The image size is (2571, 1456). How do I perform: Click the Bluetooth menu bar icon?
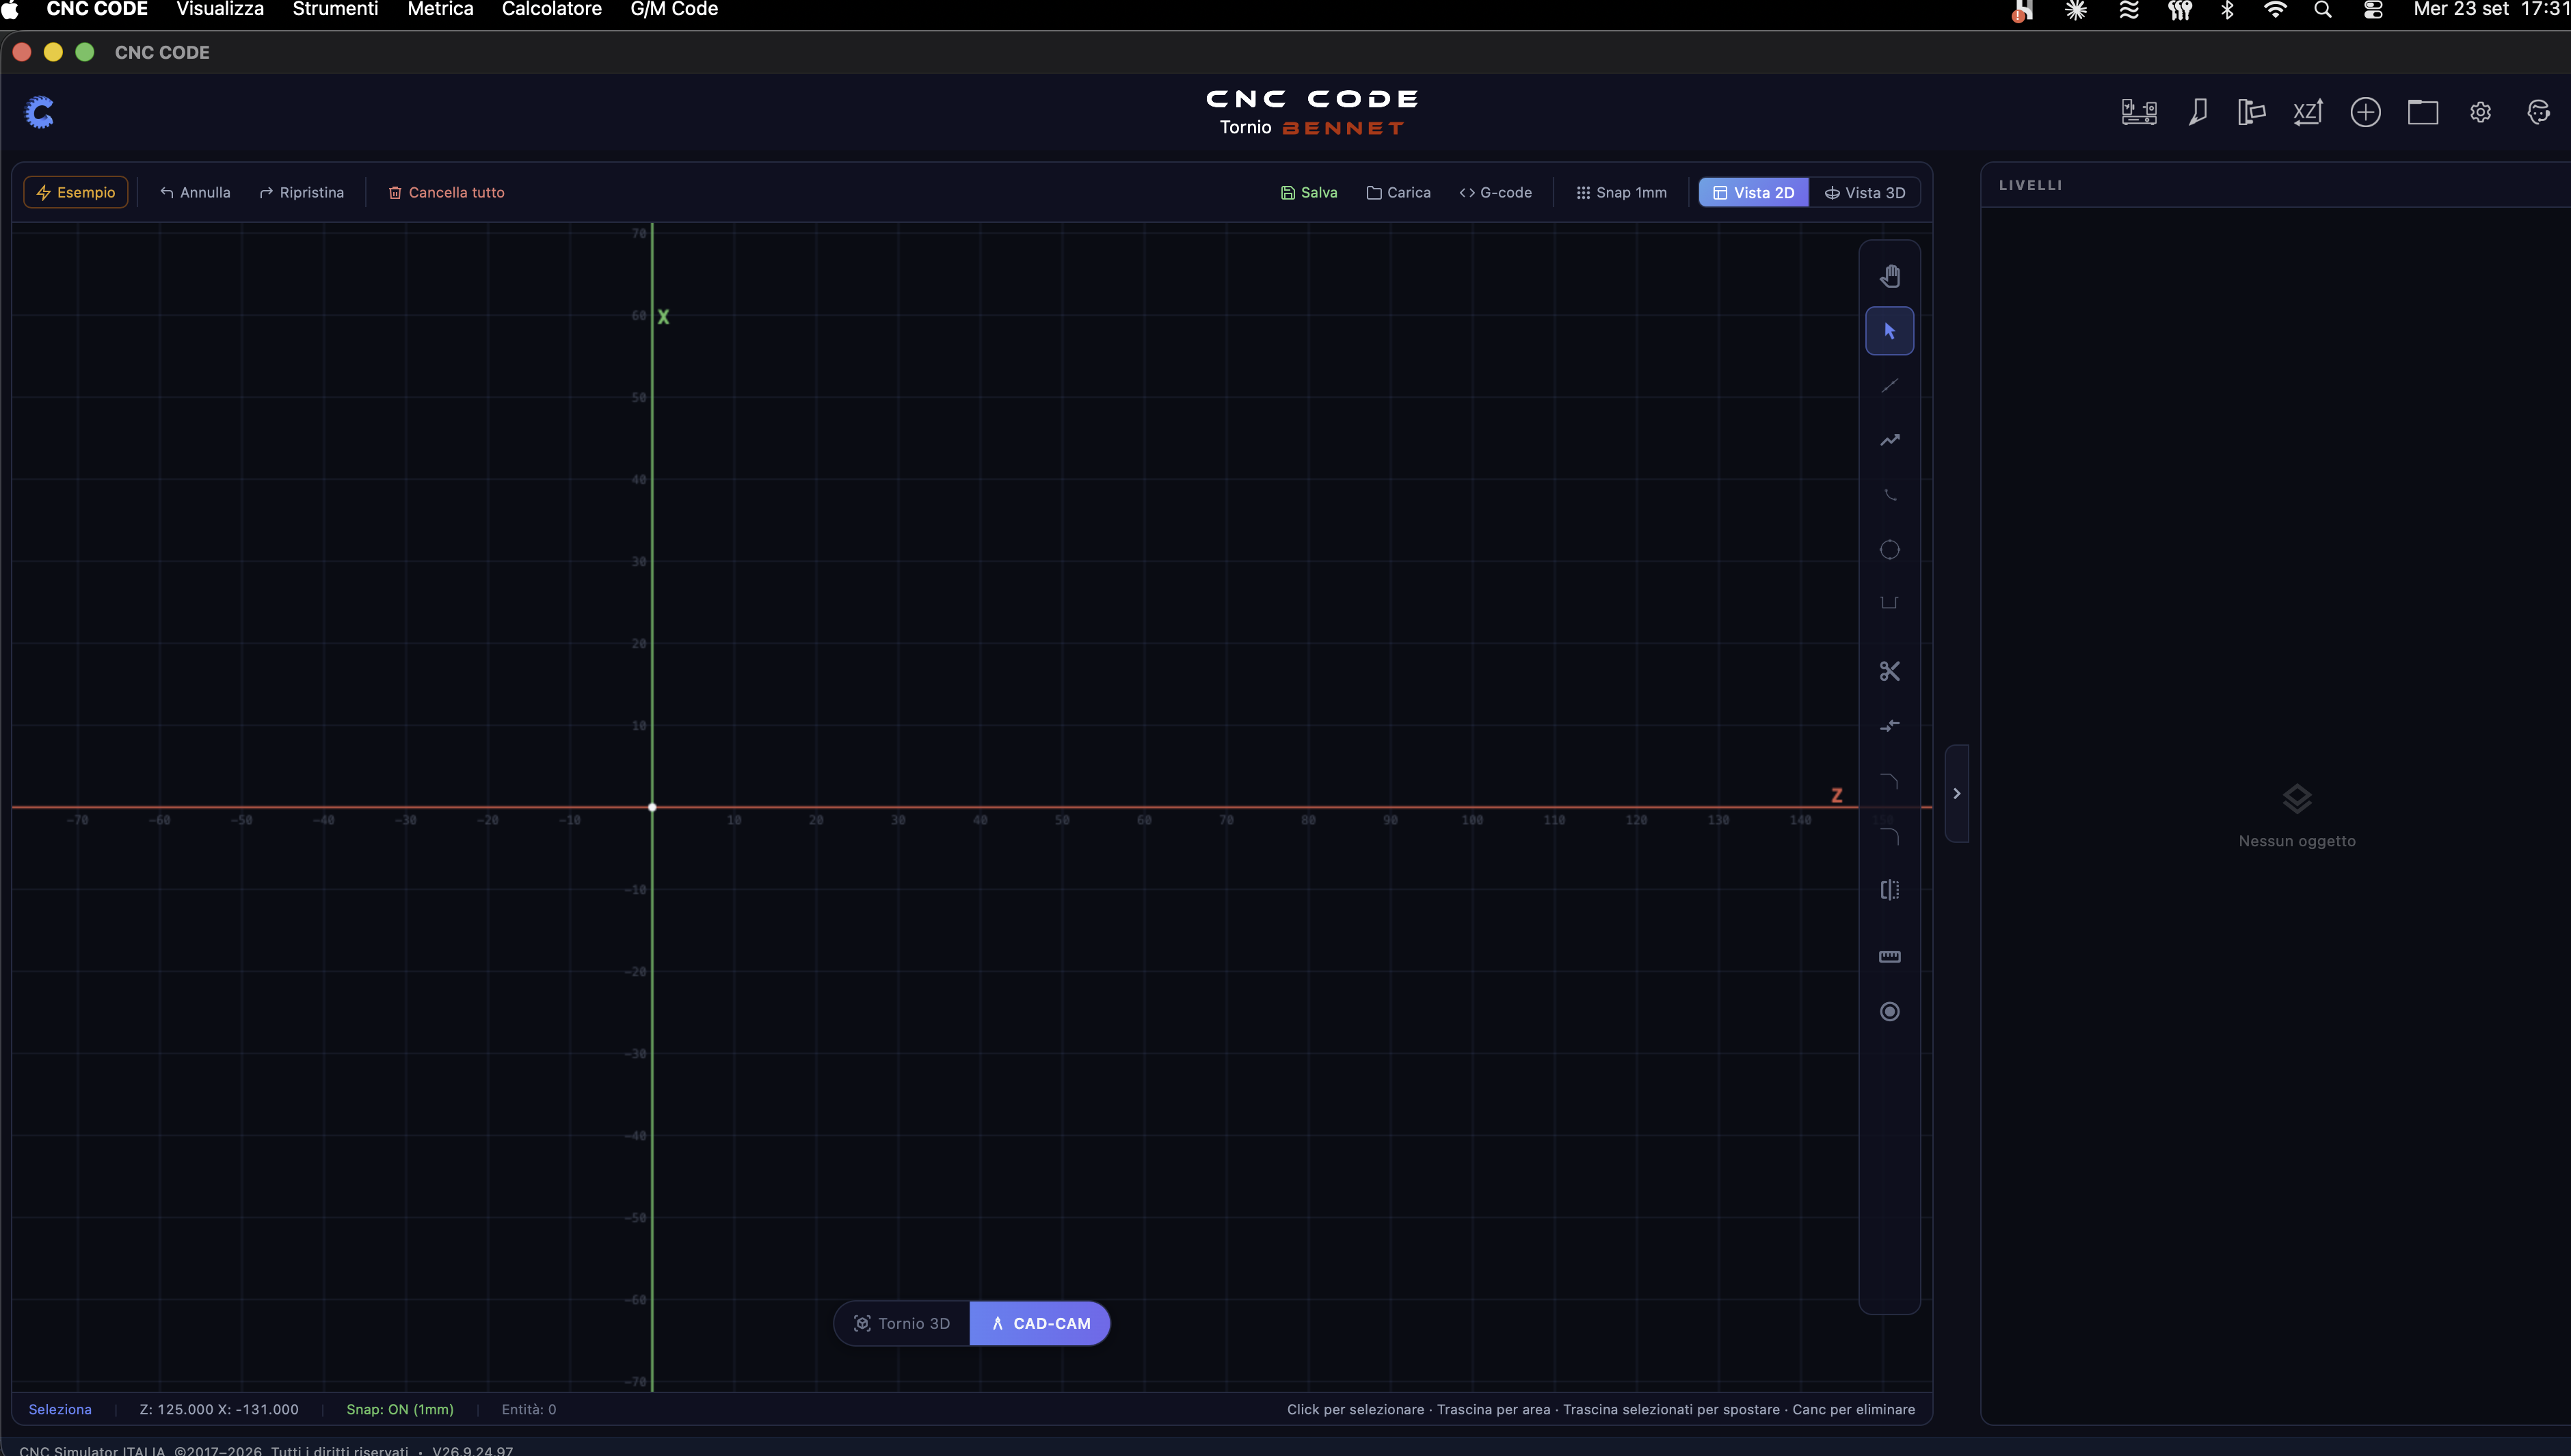(x=2227, y=10)
